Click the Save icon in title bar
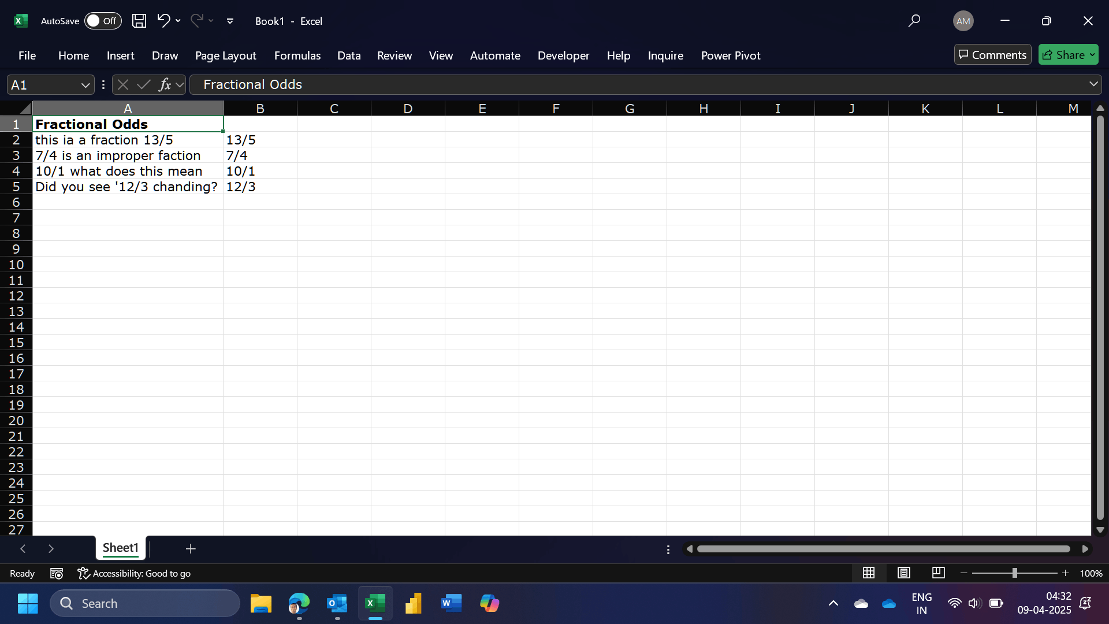The height and width of the screenshot is (624, 1109). pyautogui.click(x=139, y=21)
